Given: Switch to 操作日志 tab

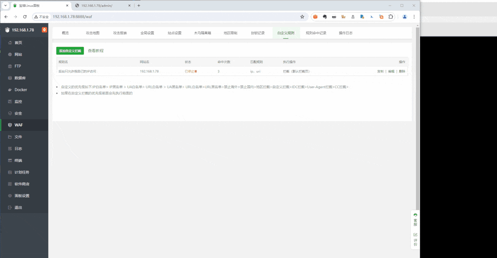Looking at the screenshot, I should [x=345, y=33].
